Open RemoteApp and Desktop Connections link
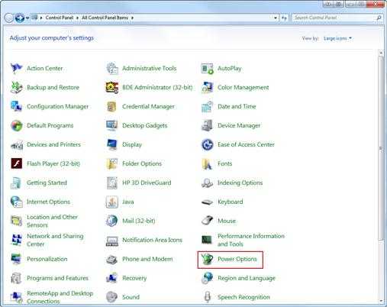The width and height of the screenshot is (387, 307). click(60, 297)
